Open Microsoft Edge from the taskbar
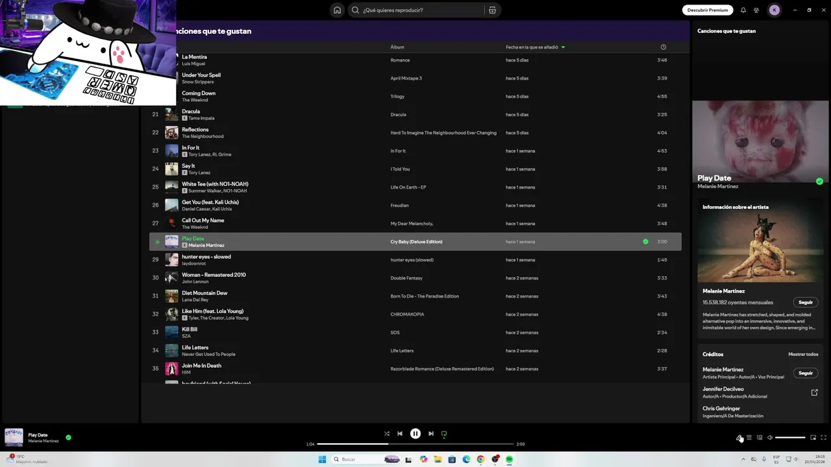This screenshot has height=467, width=831. click(x=466, y=459)
